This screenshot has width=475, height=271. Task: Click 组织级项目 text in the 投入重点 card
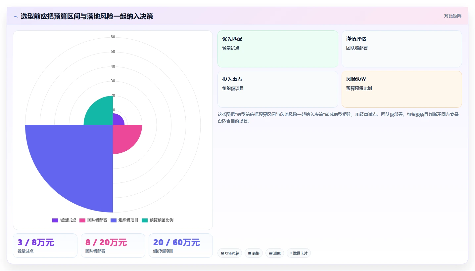coord(233,88)
